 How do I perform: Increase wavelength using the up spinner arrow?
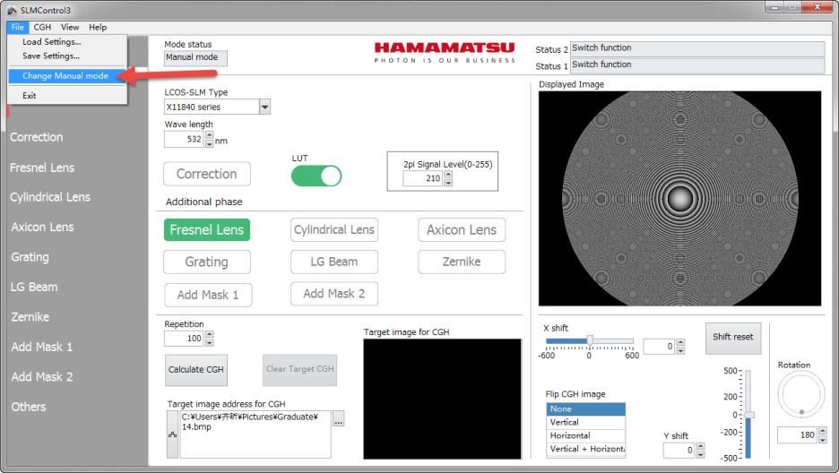(x=210, y=135)
